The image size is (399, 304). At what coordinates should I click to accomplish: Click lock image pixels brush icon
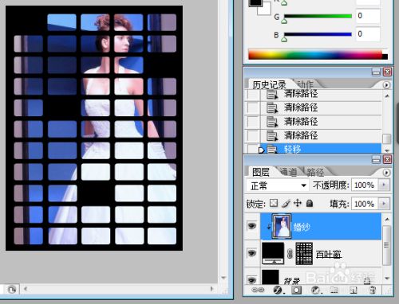(x=286, y=204)
